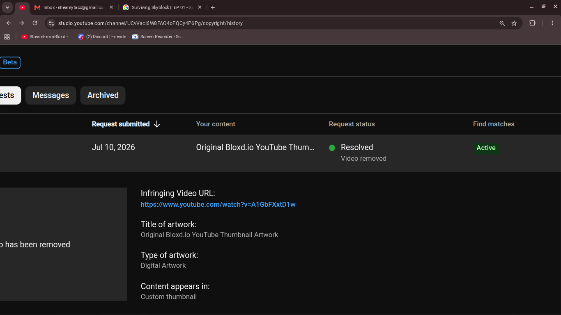Minimize the Chrome window

click(531, 7)
